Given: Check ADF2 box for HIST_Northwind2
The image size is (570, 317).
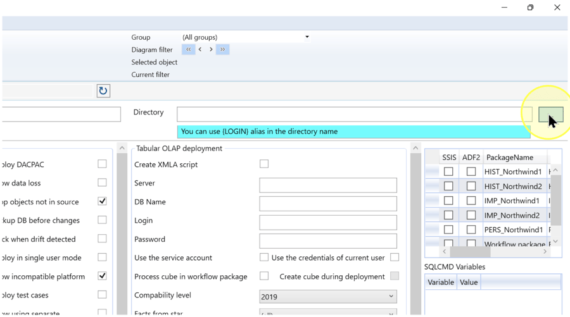Looking at the screenshot, I should click(471, 186).
